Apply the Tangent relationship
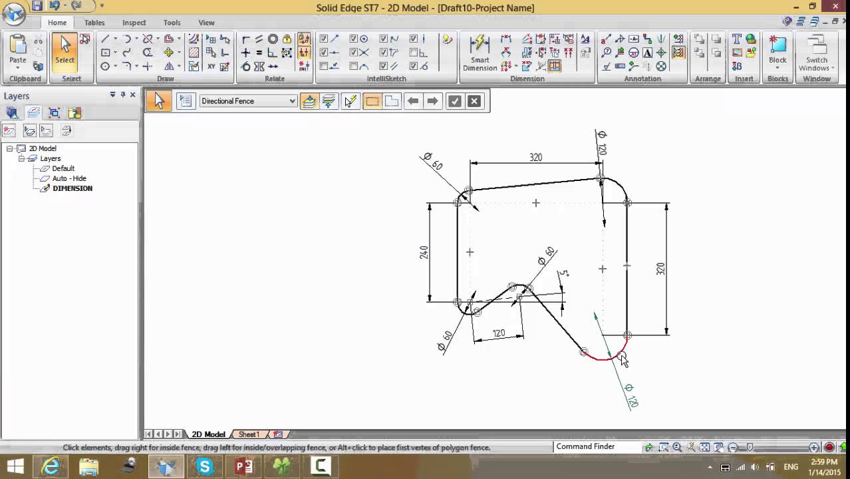 (x=245, y=67)
